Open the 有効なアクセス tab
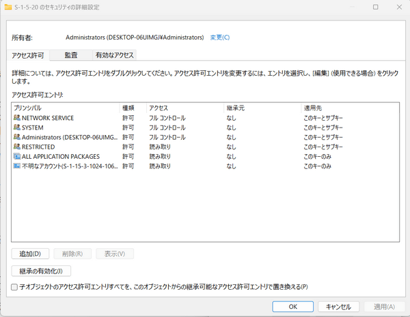 pos(115,55)
